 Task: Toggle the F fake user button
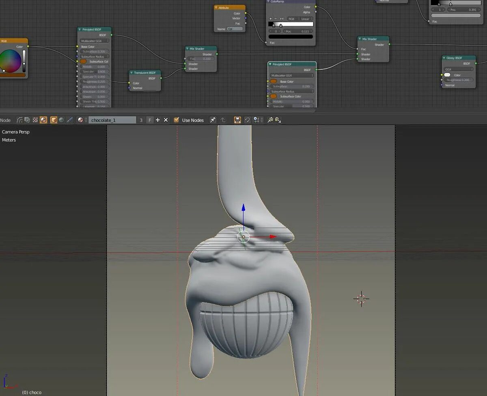tap(150, 120)
